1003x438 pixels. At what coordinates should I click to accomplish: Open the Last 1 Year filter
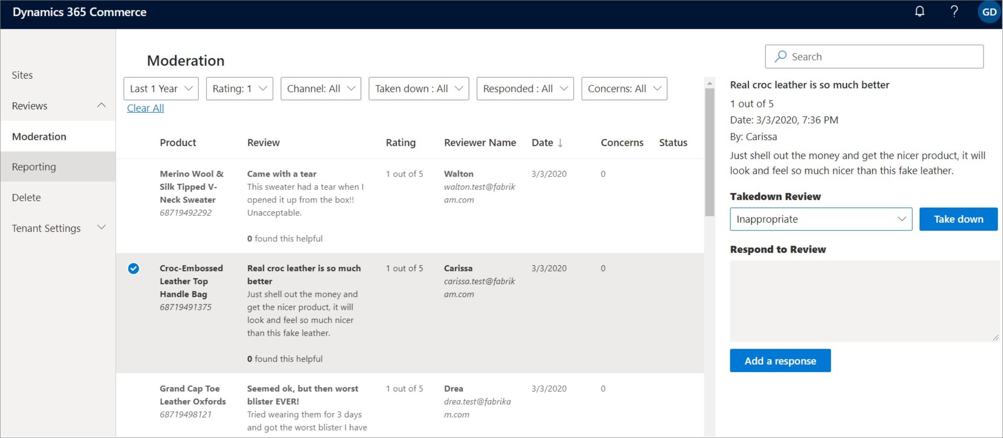coord(161,88)
